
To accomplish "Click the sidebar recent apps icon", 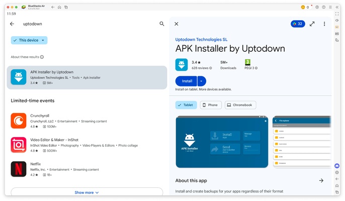I will (337, 192).
